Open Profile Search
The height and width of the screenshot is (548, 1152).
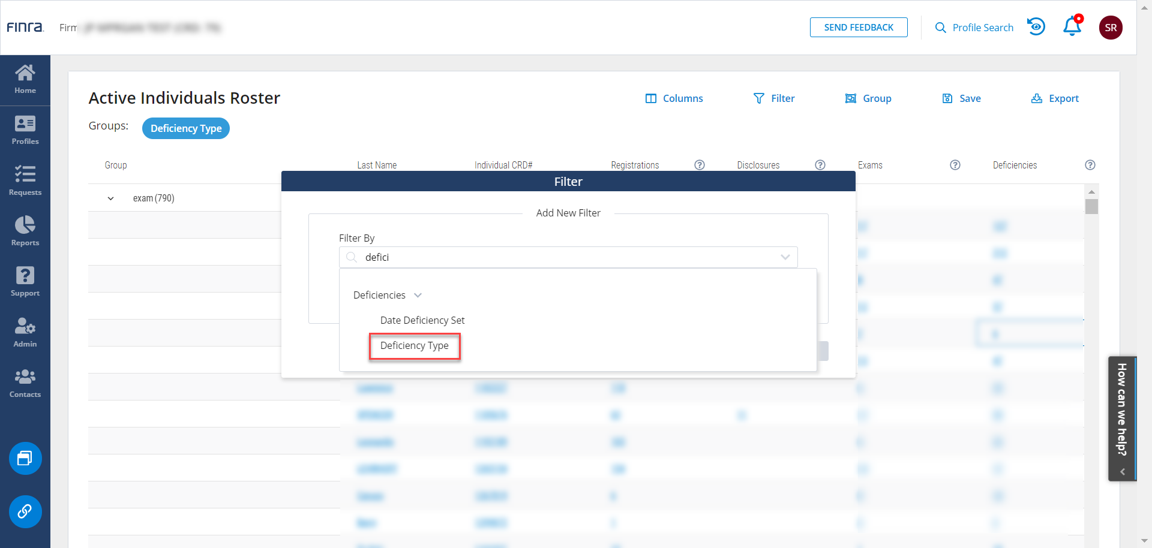(974, 28)
